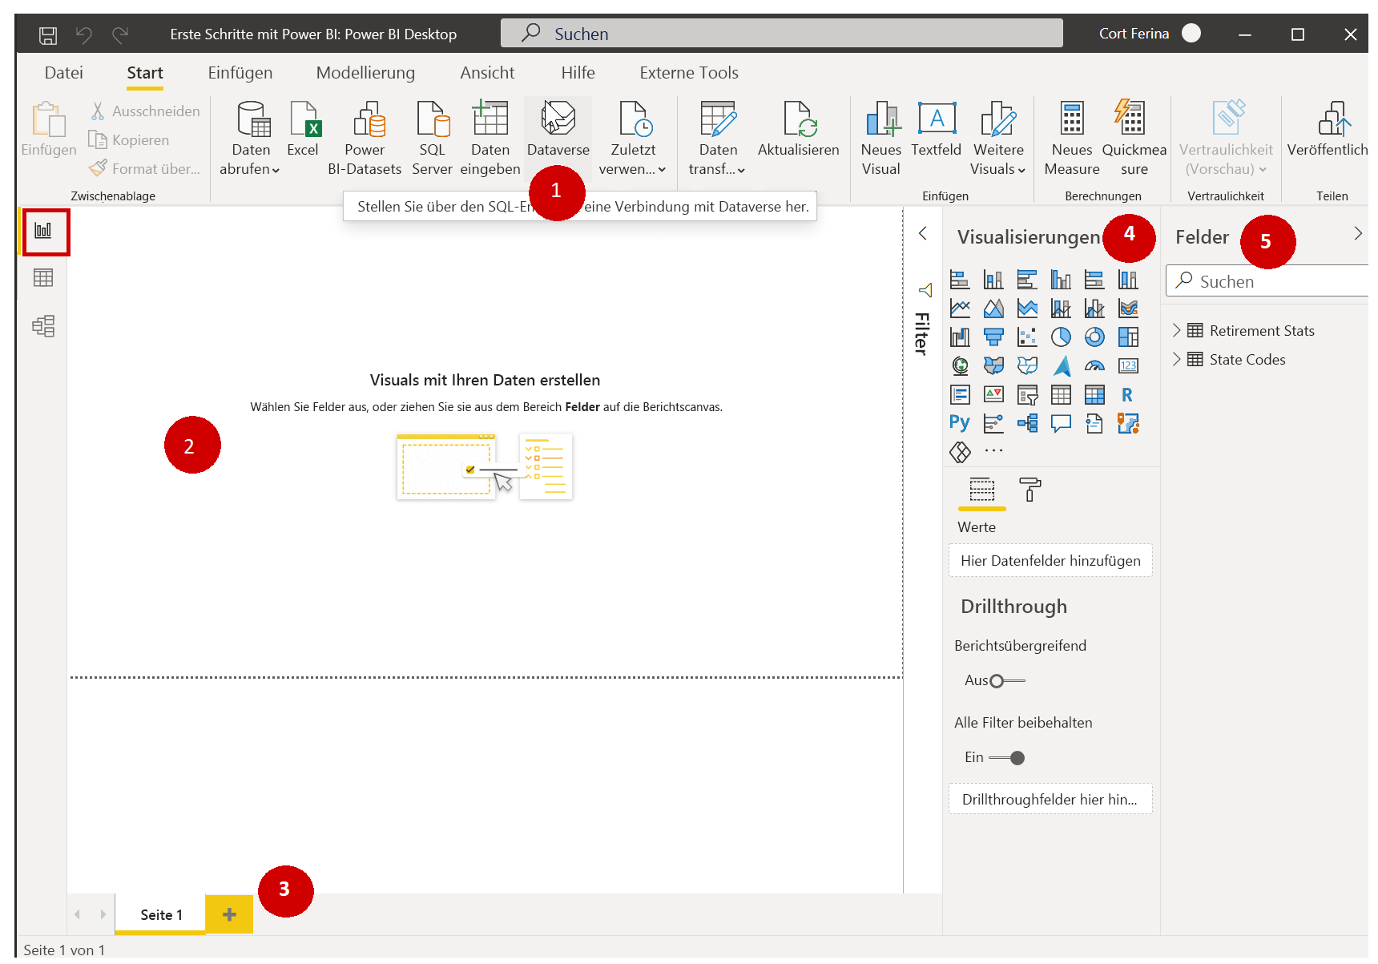Open the Format tab with paint roller
This screenshot has height=964, width=1378.
1029,489
